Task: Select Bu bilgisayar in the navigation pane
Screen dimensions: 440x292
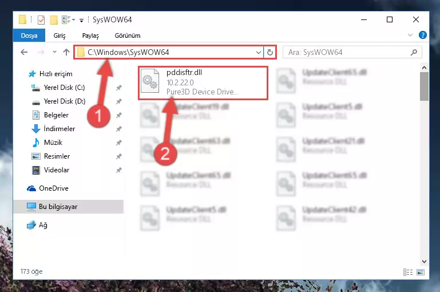Action: click(x=69, y=207)
